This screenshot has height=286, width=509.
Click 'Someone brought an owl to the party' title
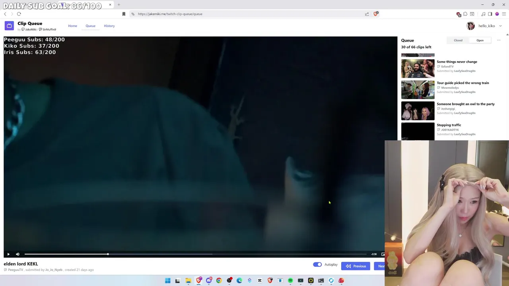click(466, 104)
